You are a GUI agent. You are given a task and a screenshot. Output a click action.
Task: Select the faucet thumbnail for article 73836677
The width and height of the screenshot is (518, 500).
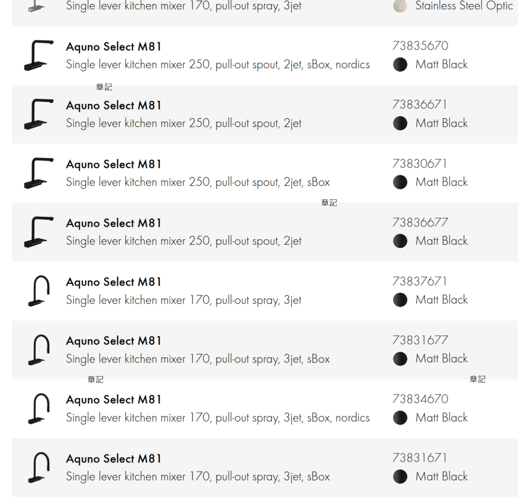(38, 232)
